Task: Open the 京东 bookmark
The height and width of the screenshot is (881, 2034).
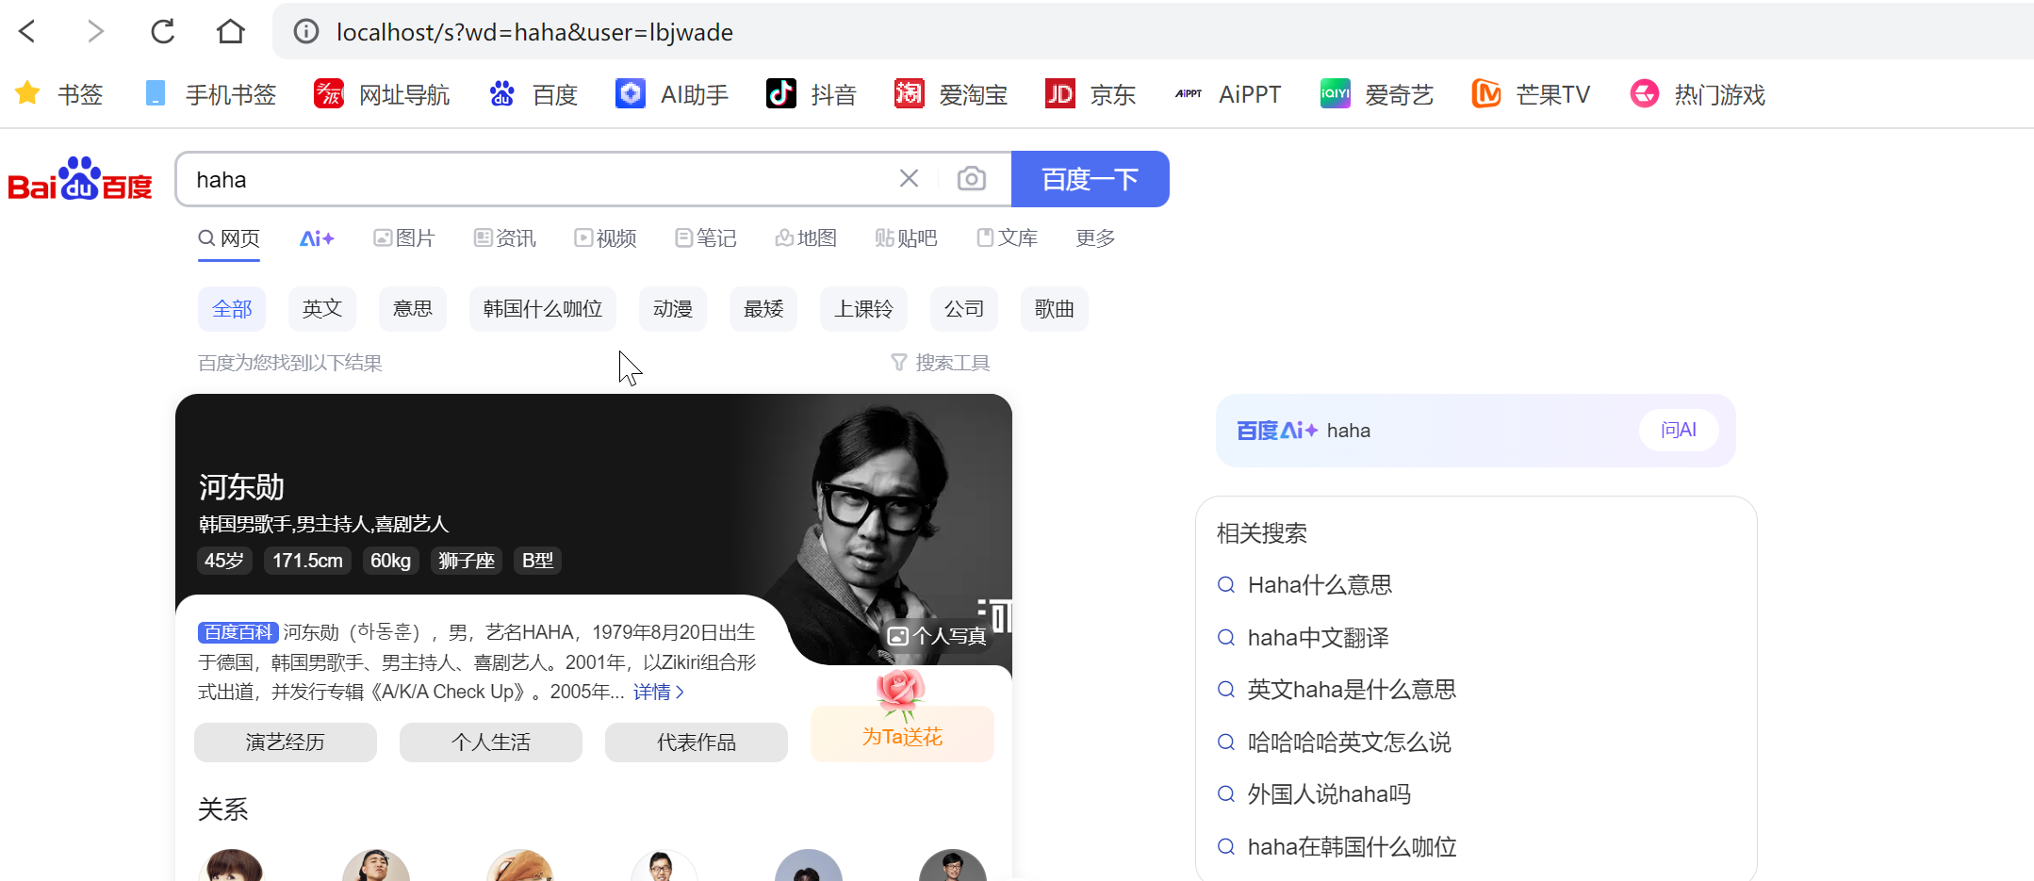Action: coord(1091,94)
